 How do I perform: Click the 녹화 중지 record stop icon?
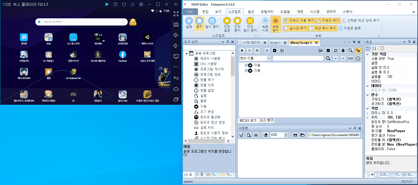point(276,21)
